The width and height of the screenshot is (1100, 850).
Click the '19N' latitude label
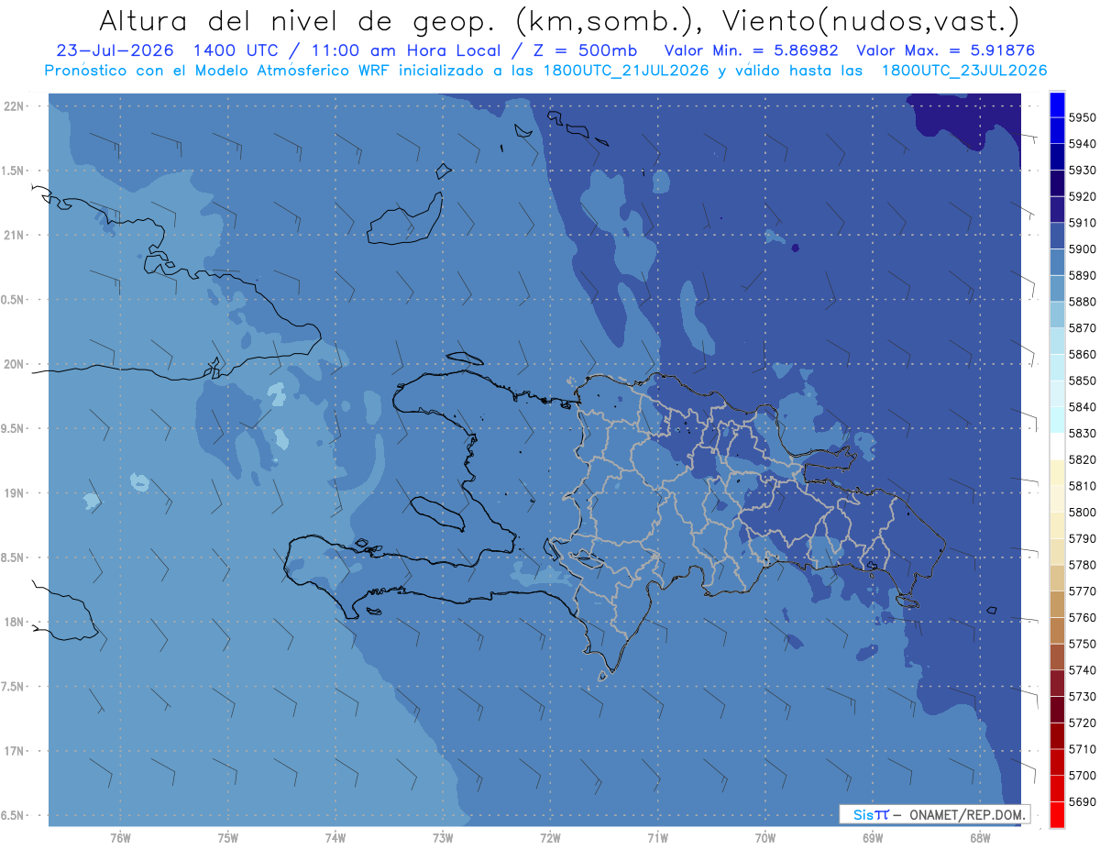tap(16, 493)
